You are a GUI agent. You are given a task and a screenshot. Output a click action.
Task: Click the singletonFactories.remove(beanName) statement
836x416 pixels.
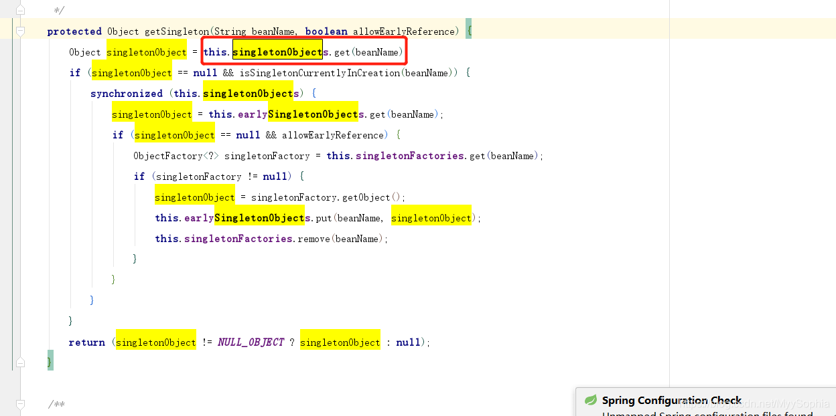[x=268, y=238]
